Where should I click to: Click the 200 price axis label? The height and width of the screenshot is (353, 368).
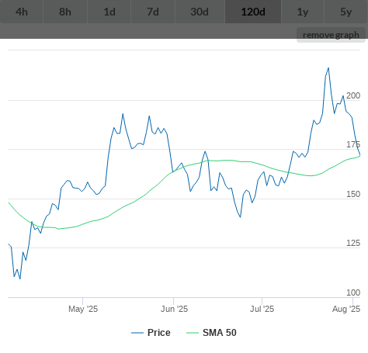[353, 95]
